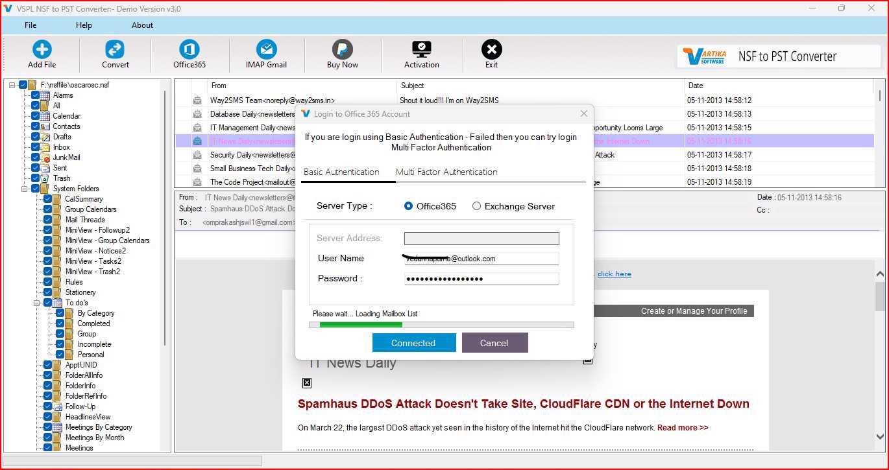Viewport: 889px width, 470px height.
Task: Select the Meetings By Month tree item
Action: click(95, 438)
